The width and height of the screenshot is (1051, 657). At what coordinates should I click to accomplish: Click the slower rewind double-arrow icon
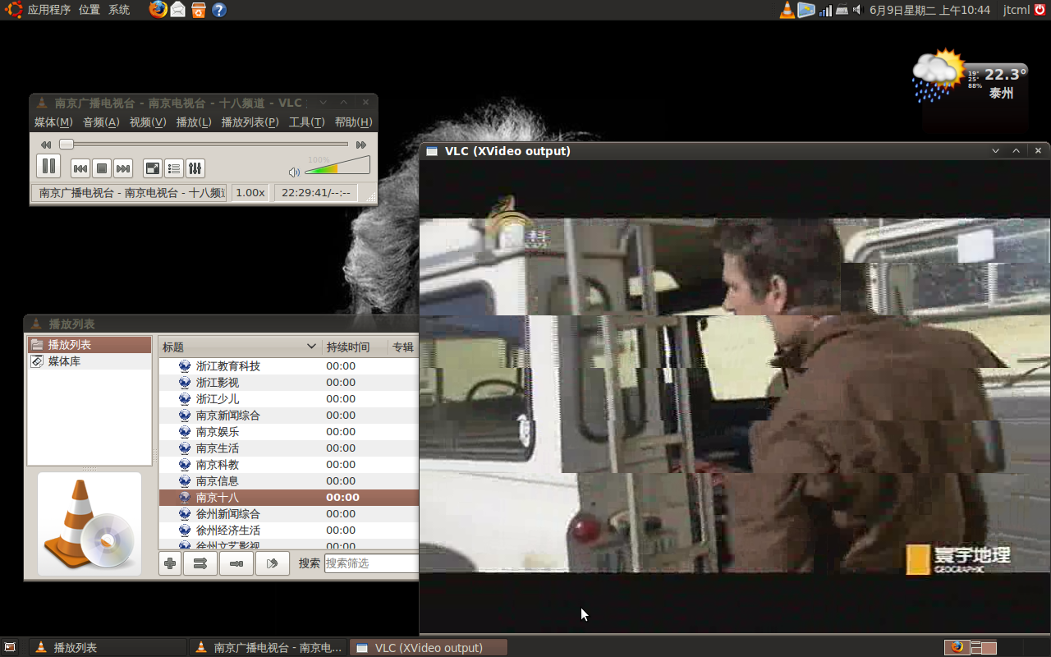tap(46, 145)
